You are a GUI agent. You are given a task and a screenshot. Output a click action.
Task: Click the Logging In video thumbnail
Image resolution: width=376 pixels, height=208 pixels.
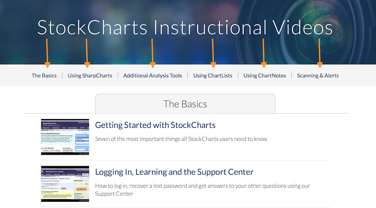(65, 184)
